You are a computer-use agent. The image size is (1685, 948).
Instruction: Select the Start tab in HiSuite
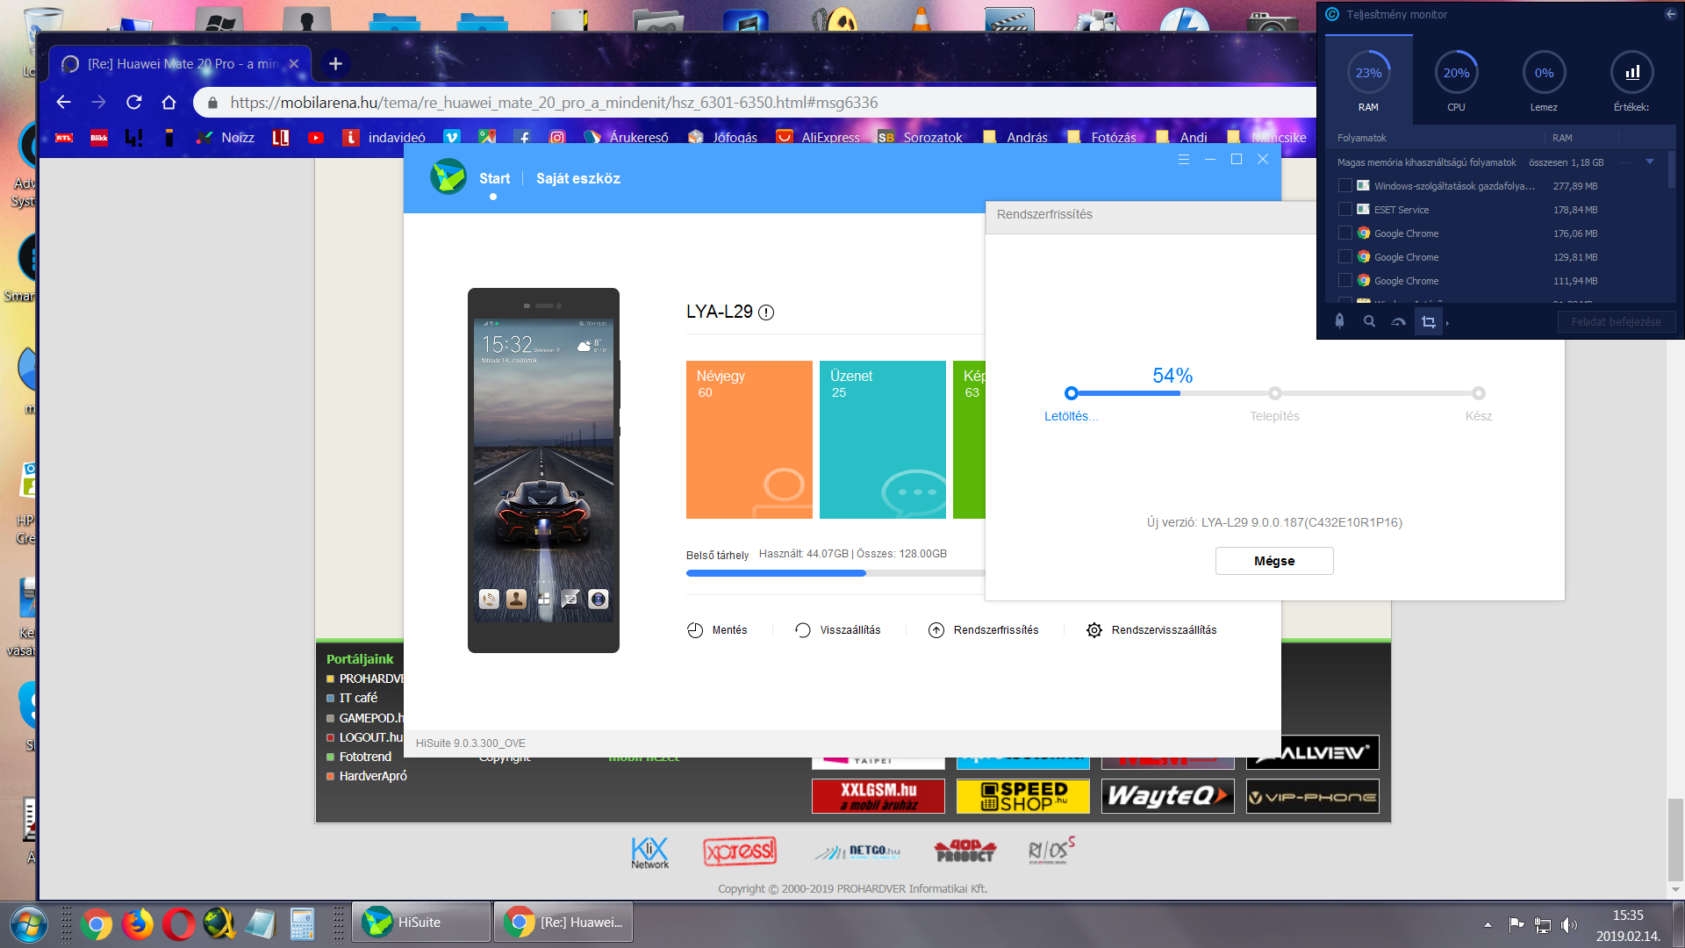494,178
